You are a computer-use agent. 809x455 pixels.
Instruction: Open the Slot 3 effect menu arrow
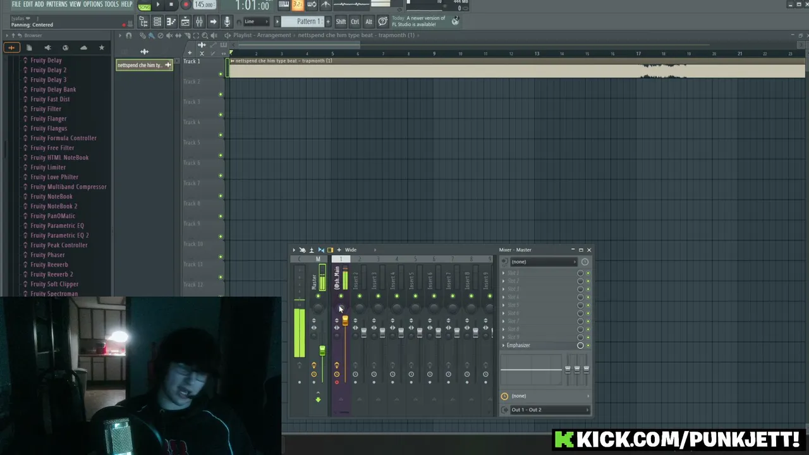tap(504, 289)
